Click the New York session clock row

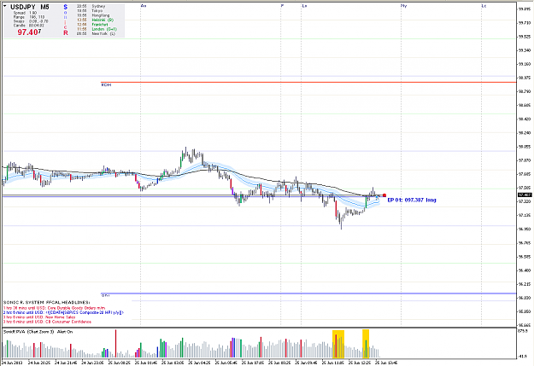pos(96,33)
